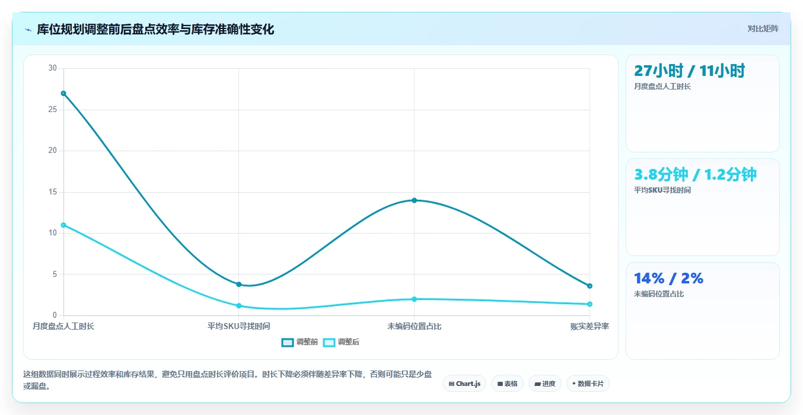Click the 进度 tag chip

[545, 384]
